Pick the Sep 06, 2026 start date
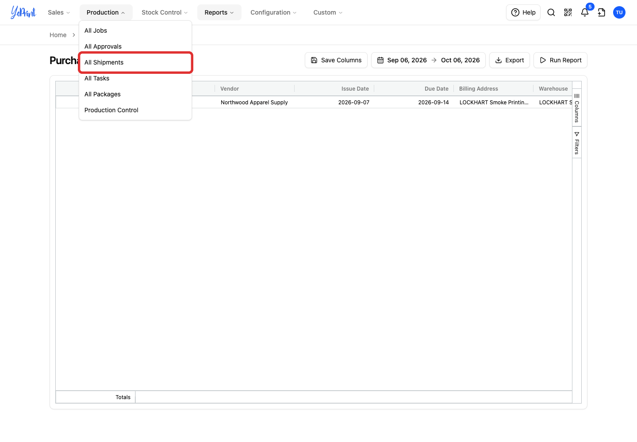 (x=407, y=60)
